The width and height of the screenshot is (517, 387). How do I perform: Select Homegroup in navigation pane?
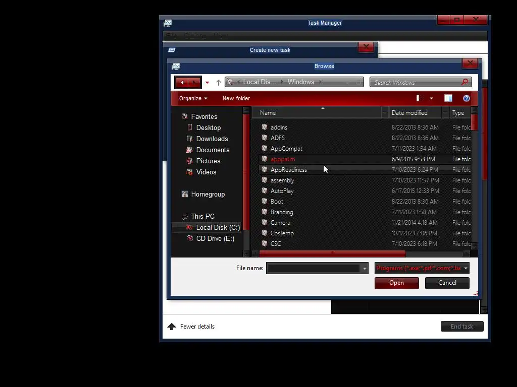(208, 194)
